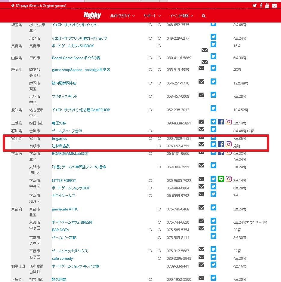Screen dimensions: 281x282
Task: Open the Engames store link
Action: coord(59,139)
